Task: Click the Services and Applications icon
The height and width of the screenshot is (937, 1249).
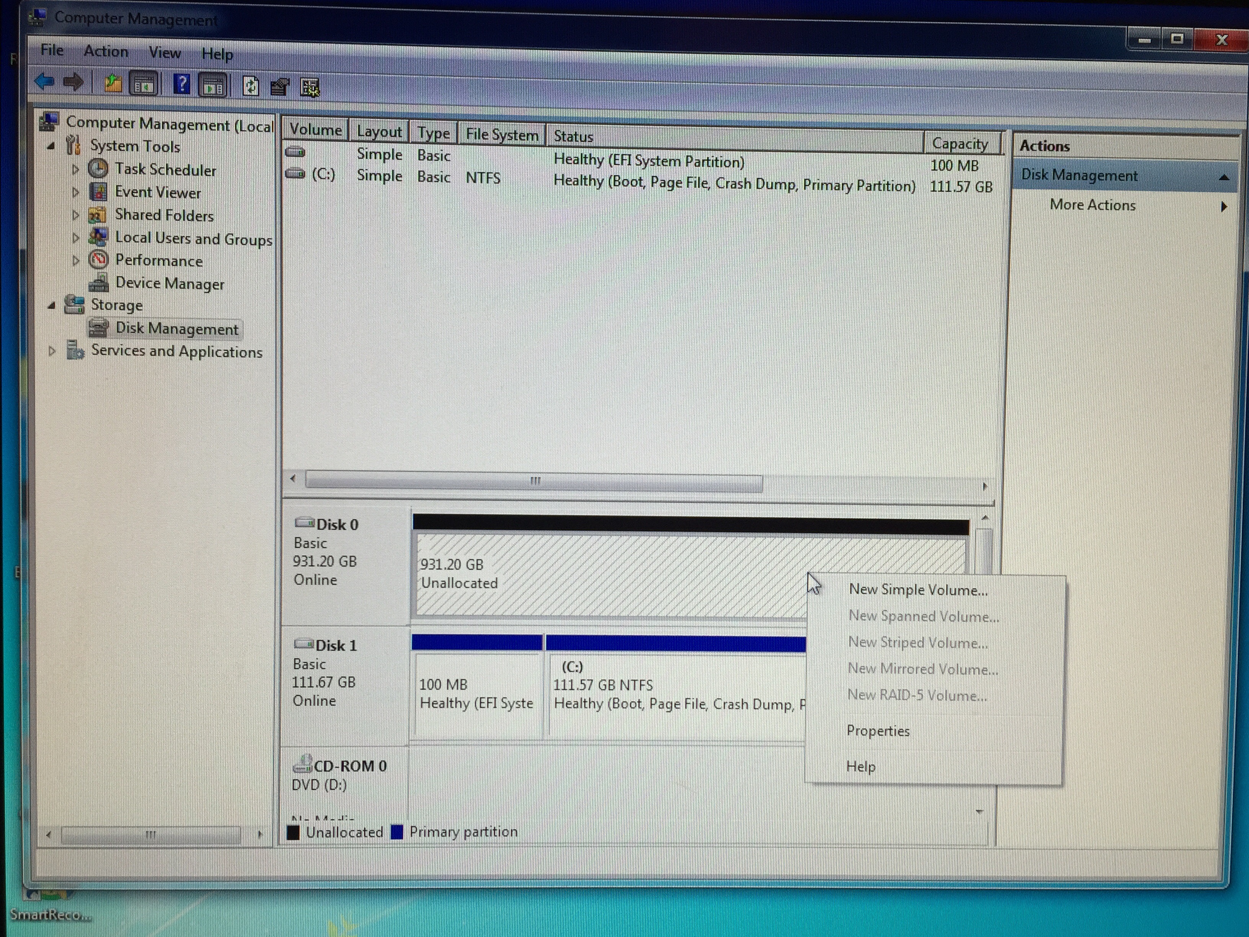Action: click(75, 349)
